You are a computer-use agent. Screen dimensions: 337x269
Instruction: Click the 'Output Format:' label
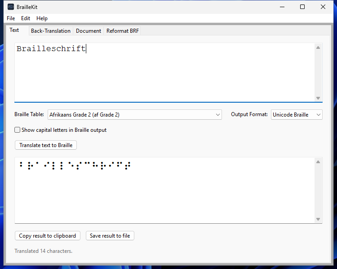(x=249, y=114)
